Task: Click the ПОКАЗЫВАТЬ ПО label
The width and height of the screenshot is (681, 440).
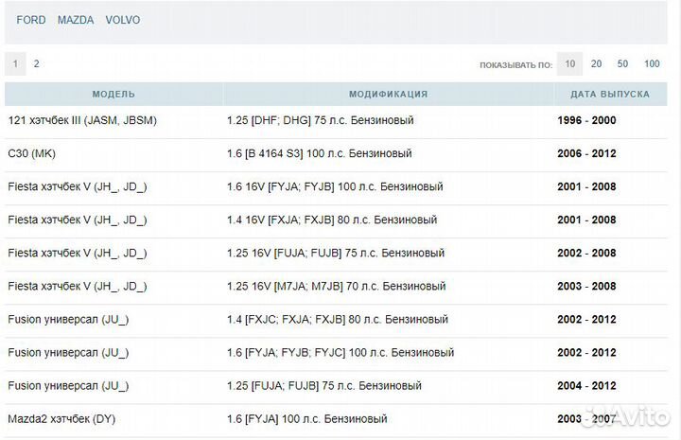Action: [x=516, y=65]
